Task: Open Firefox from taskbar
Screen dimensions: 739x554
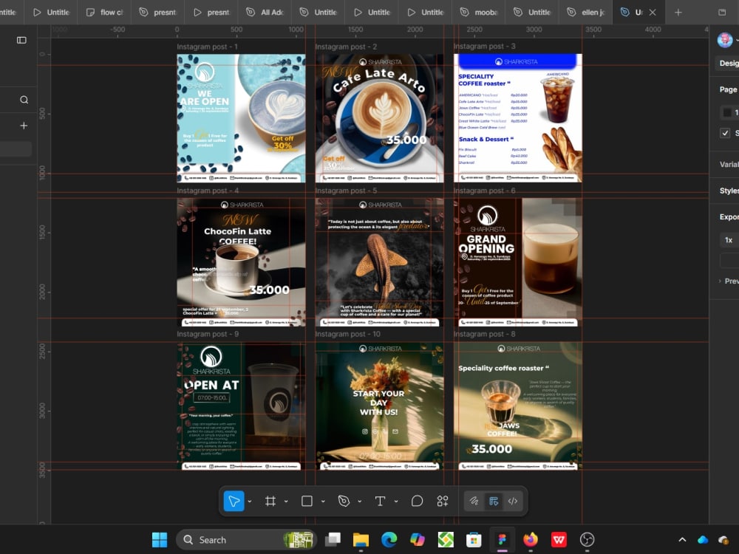Action: [530, 540]
